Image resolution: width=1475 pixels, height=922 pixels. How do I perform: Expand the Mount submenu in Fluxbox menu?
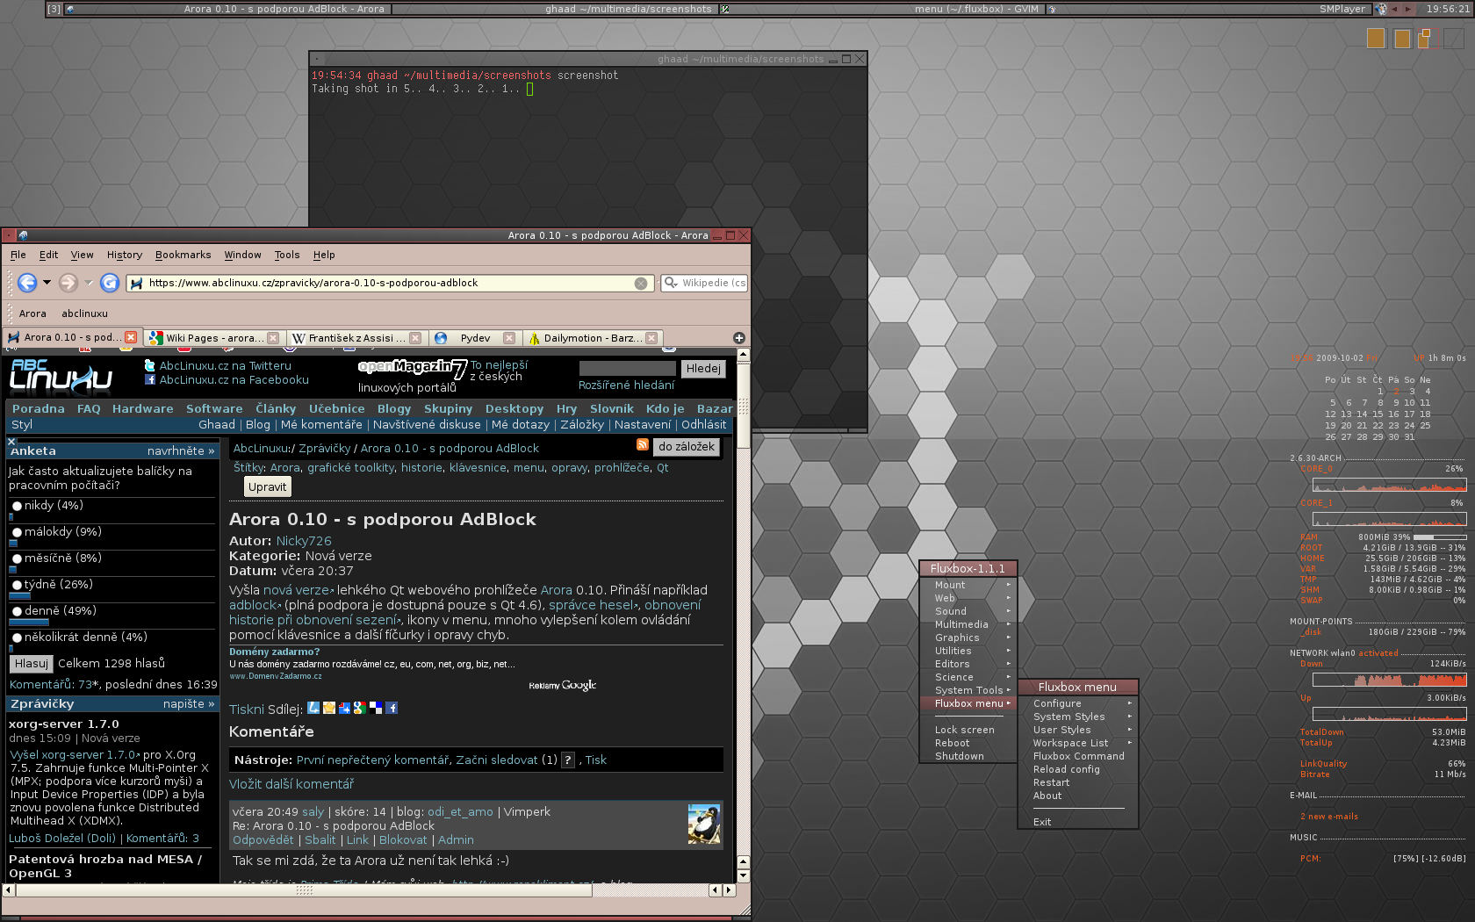pos(969,585)
